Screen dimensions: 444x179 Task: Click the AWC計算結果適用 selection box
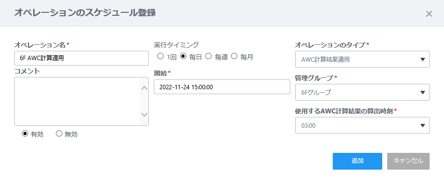362,59
